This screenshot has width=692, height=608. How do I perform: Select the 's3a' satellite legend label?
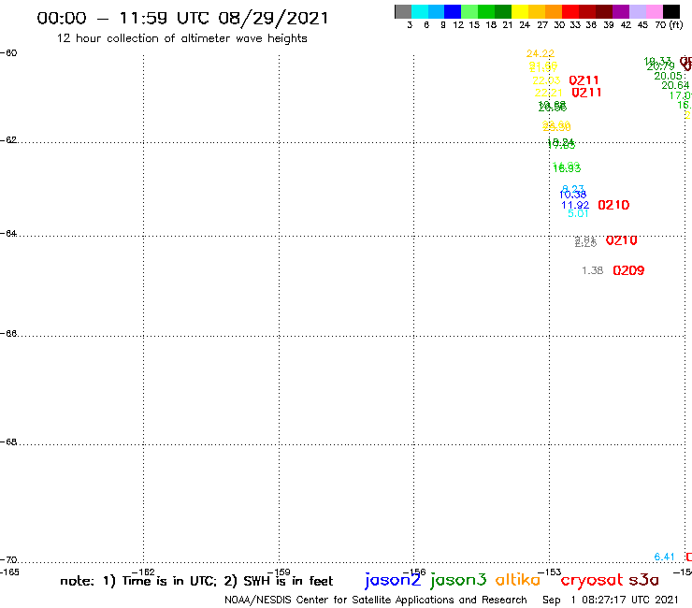point(643,580)
